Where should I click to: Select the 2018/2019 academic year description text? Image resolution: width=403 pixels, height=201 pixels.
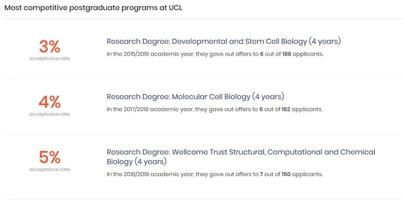click(x=215, y=174)
